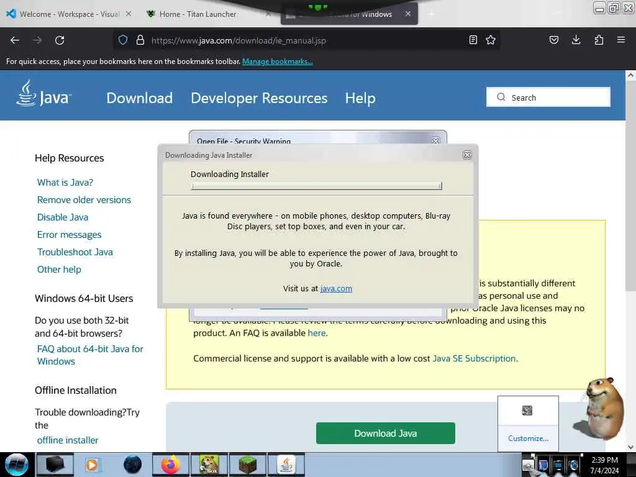Open the What is Java? link
The image size is (636, 477).
pyautogui.click(x=65, y=183)
